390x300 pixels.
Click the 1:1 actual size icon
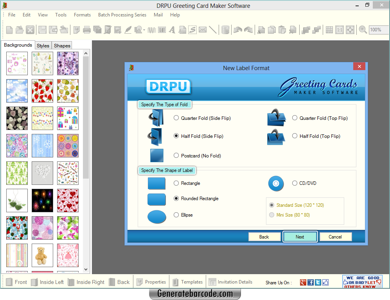pyautogui.click(x=340, y=30)
